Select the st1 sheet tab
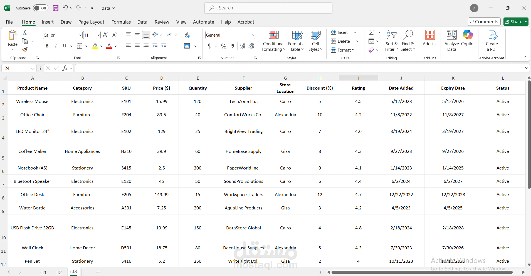 (43, 272)
